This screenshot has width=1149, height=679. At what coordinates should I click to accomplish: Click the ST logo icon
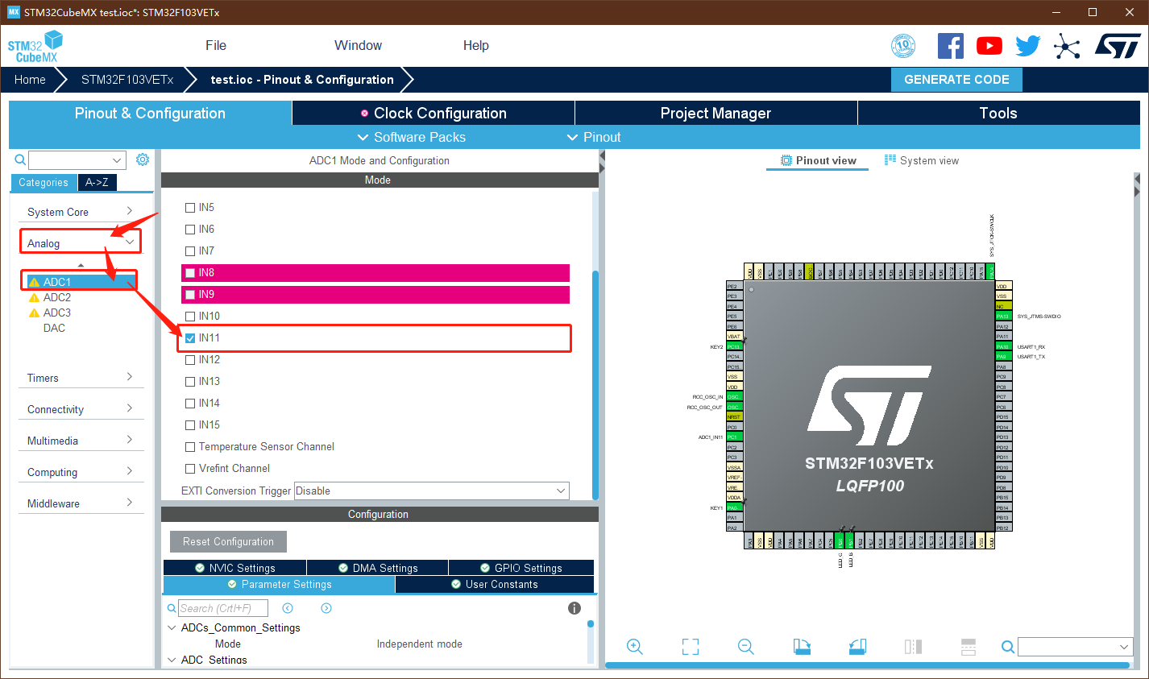pos(1118,46)
